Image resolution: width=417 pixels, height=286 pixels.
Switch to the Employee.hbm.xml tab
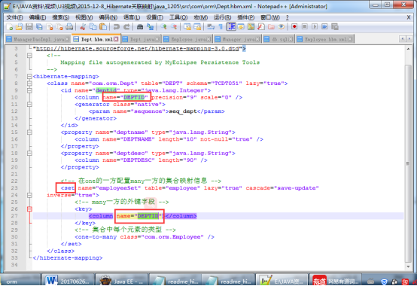tap(324, 39)
